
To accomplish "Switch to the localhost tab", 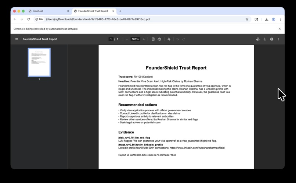I will click(x=49, y=11).
